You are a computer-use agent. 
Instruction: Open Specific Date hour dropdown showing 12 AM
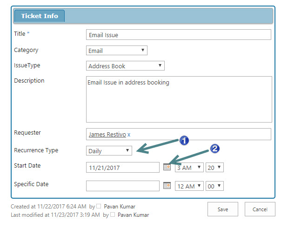pyautogui.click(x=189, y=186)
